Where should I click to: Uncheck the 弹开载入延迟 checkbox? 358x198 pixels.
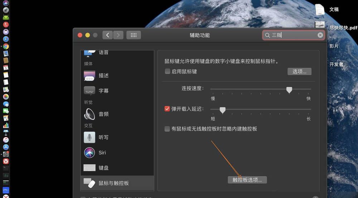click(x=167, y=109)
